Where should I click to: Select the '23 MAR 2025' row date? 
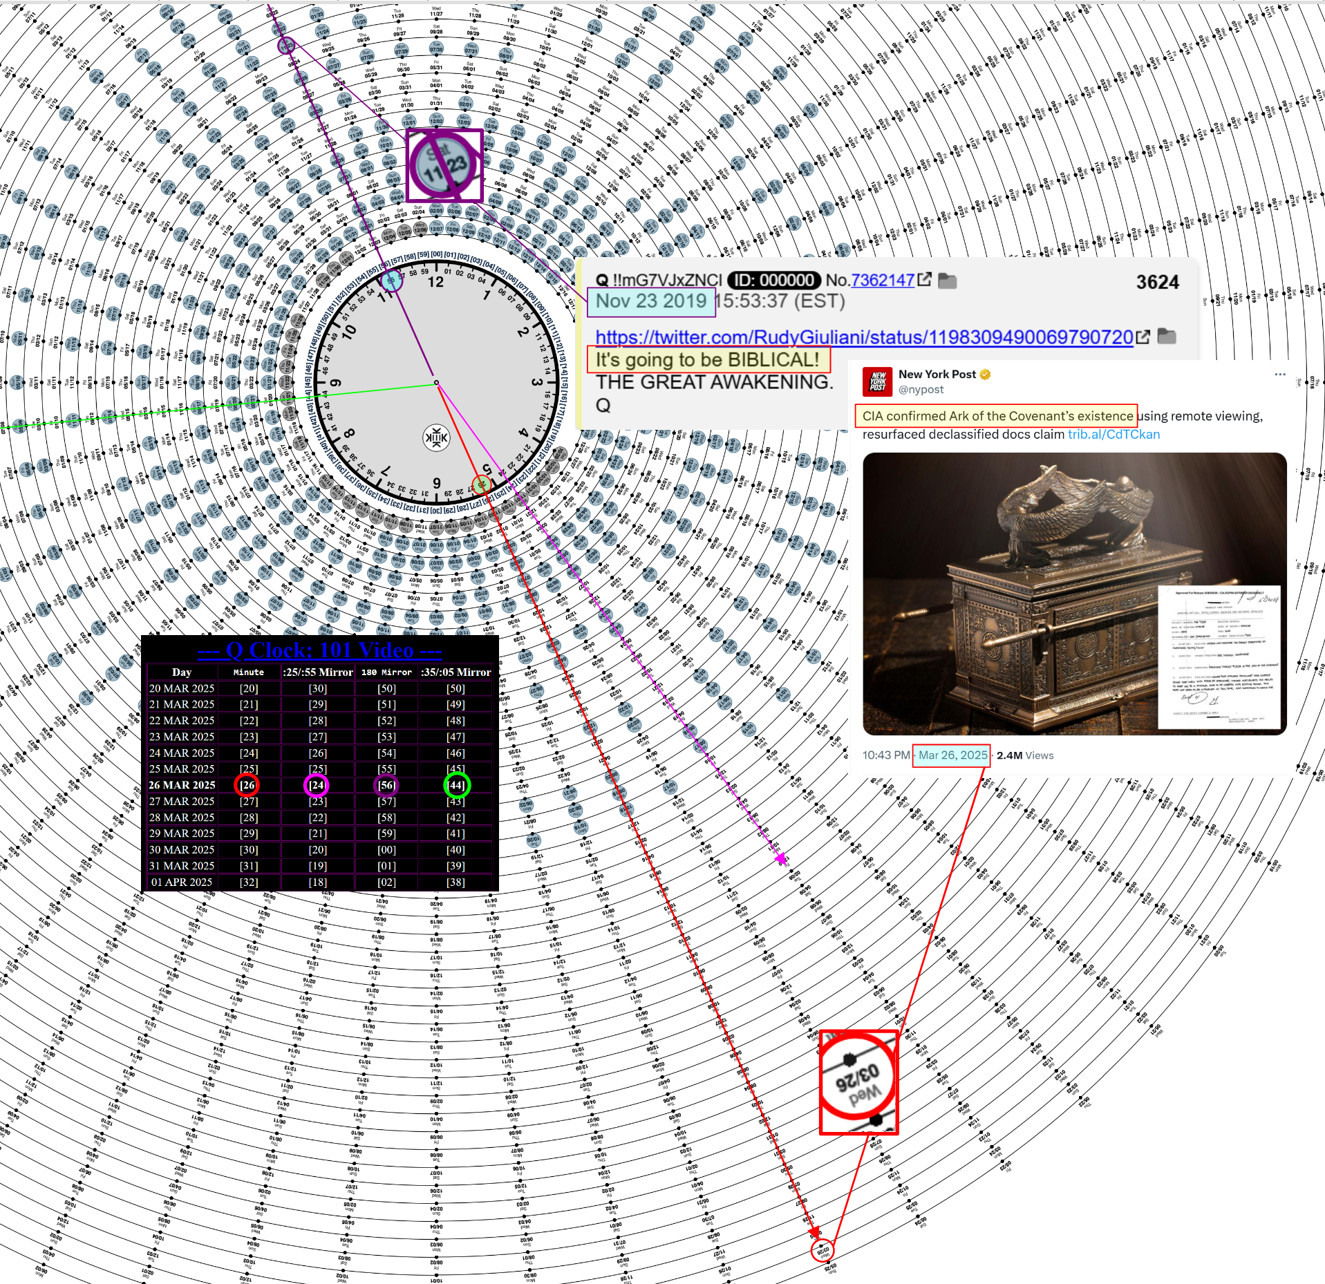coord(182,737)
